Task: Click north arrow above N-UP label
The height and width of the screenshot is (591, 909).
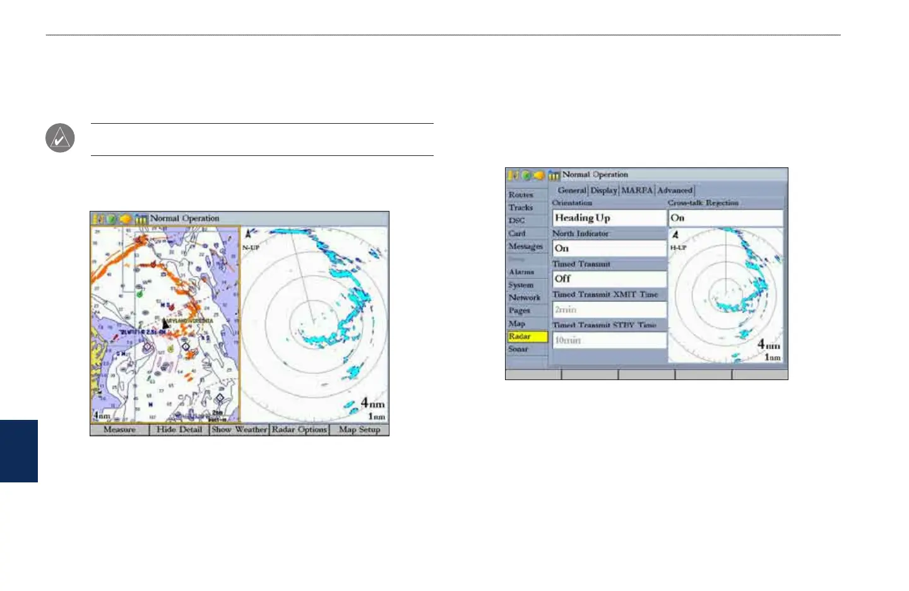Action: pyautogui.click(x=248, y=234)
